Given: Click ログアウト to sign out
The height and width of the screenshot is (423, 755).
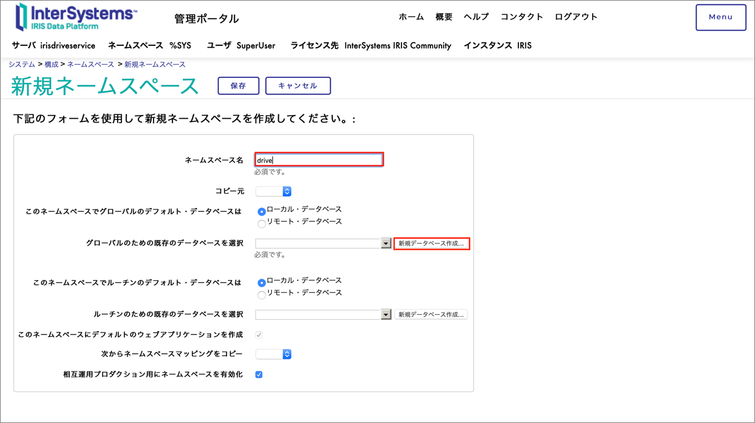Looking at the screenshot, I should [x=576, y=17].
